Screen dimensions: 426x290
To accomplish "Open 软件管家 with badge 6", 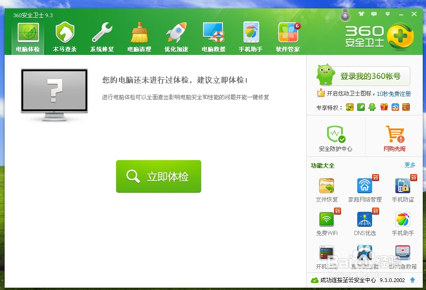I will [x=288, y=37].
